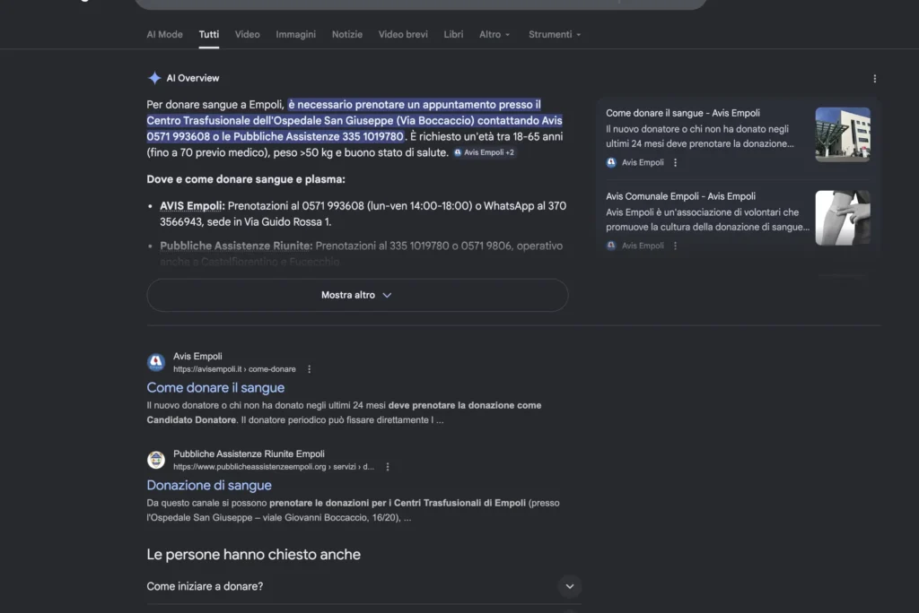Click heading Dove e come donare sangue e plasma
The width and height of the screenshot is (919, 613).
pos(246,179)
